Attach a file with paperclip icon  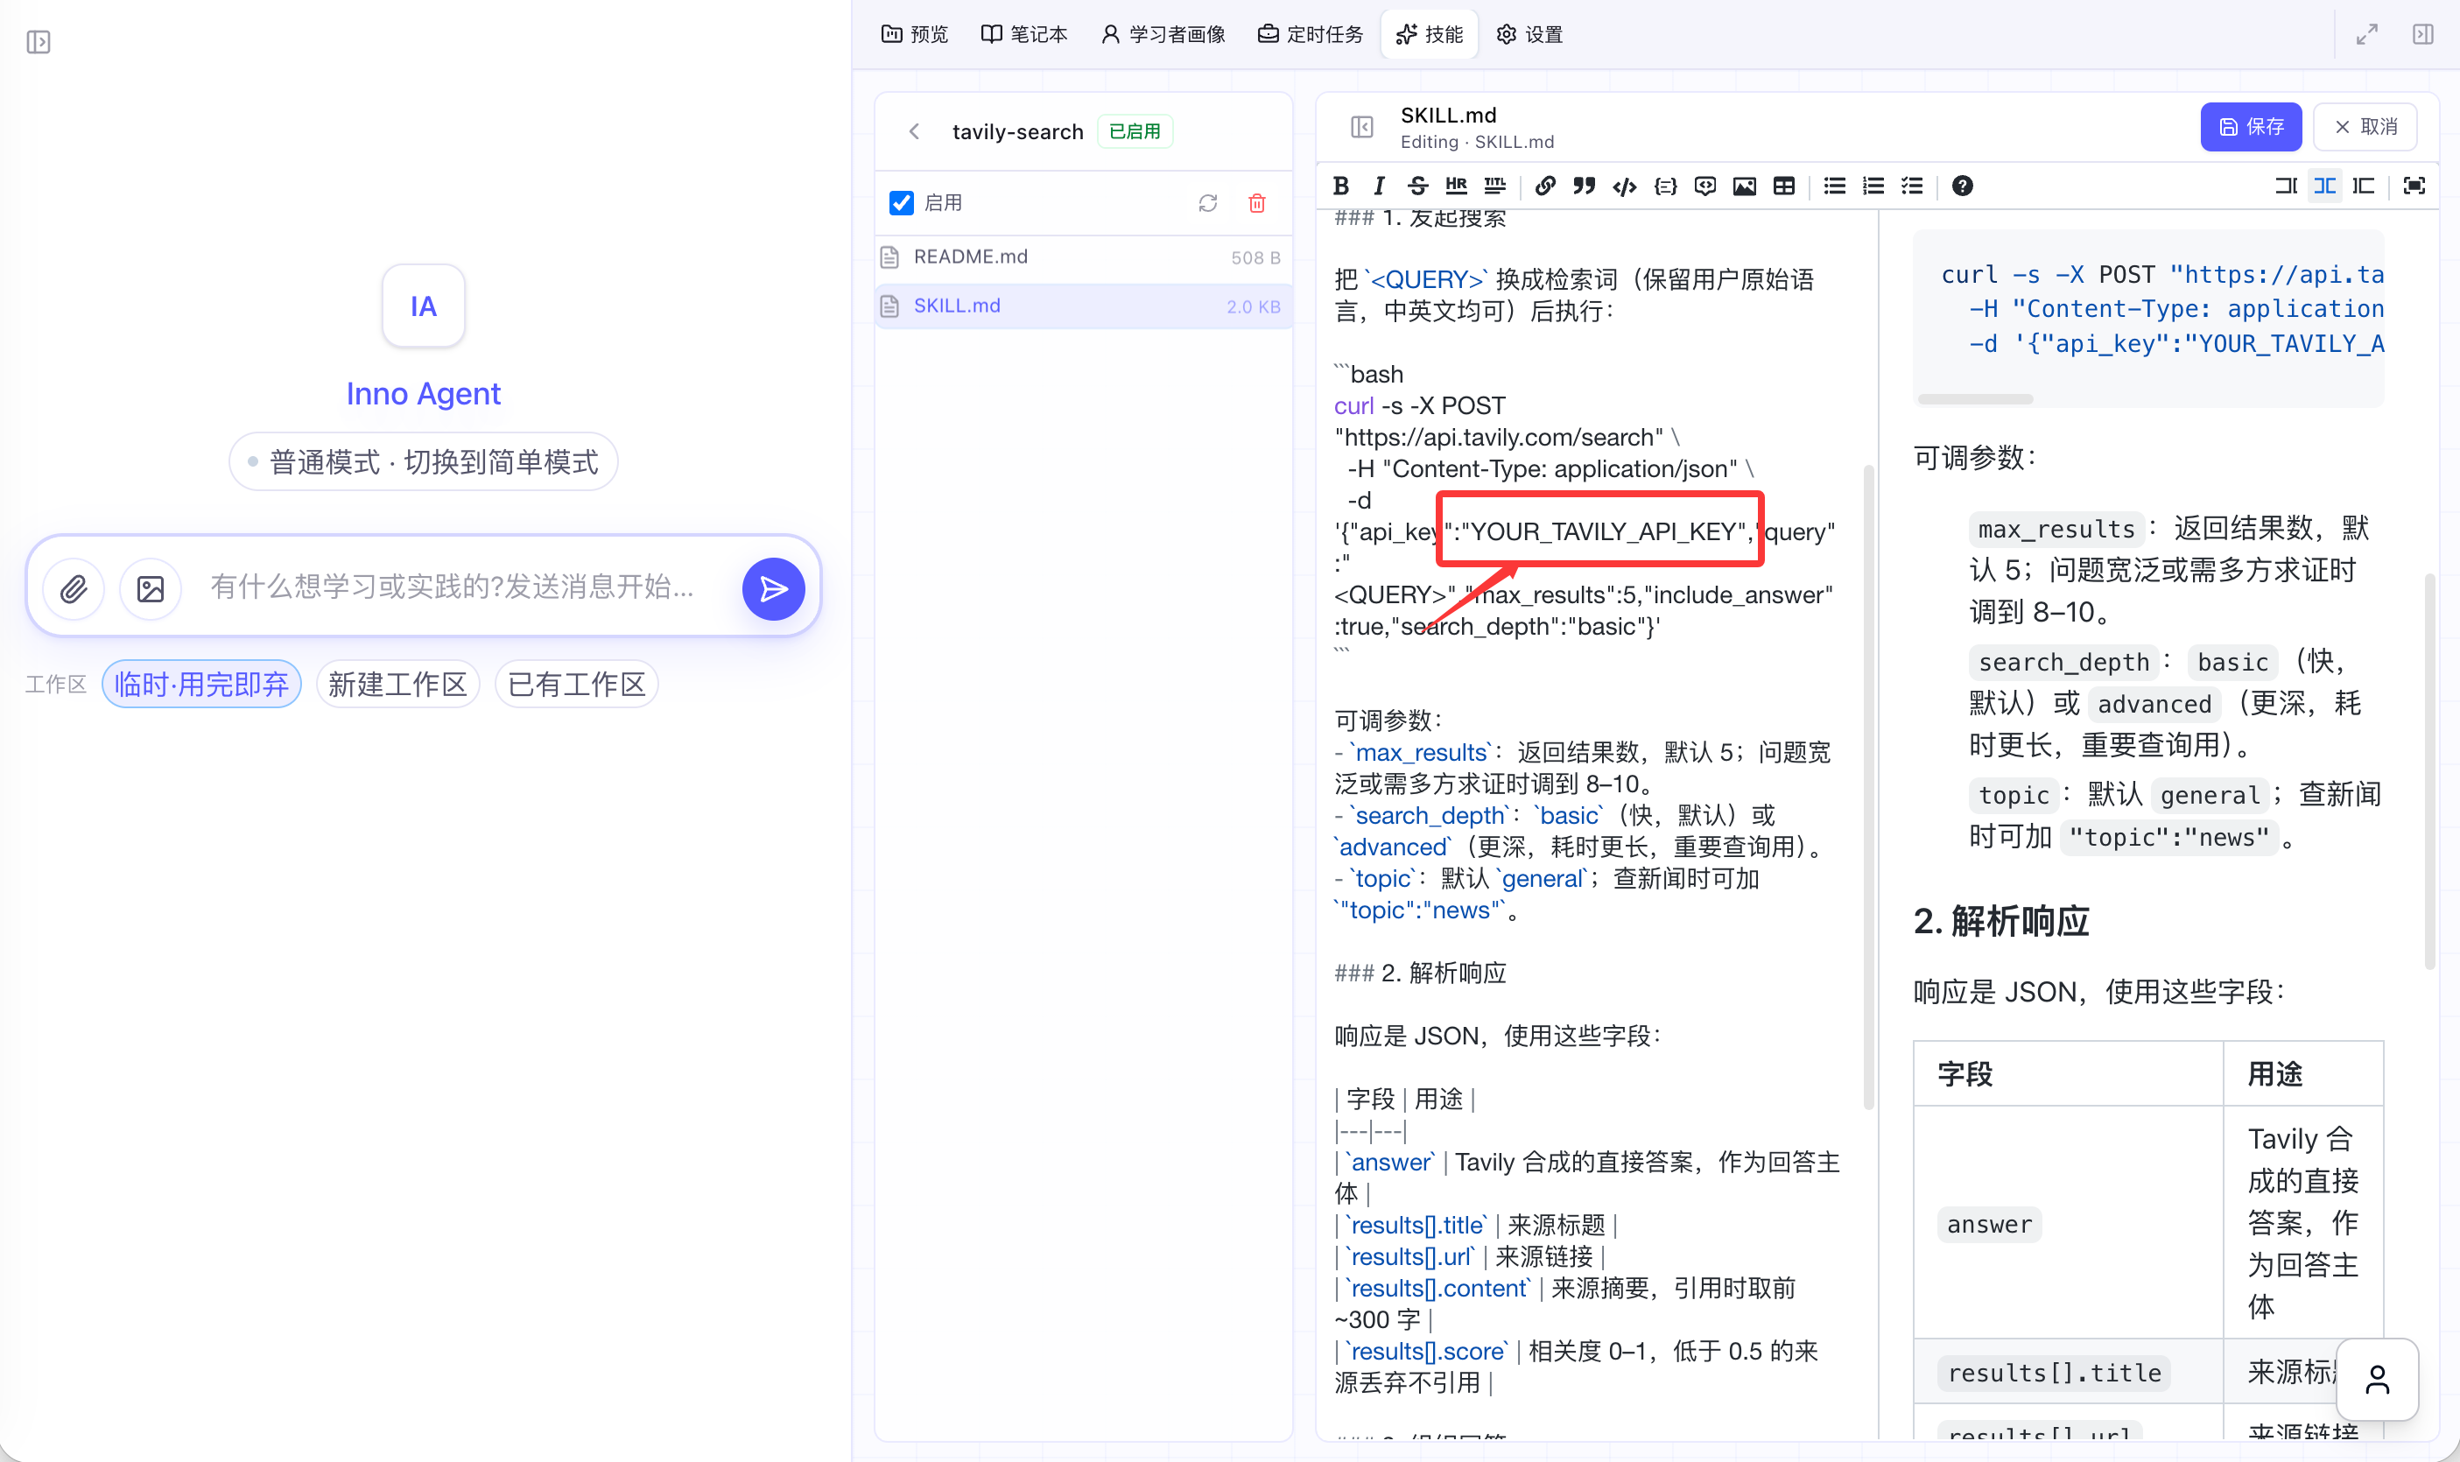click(x=74, y=589)
